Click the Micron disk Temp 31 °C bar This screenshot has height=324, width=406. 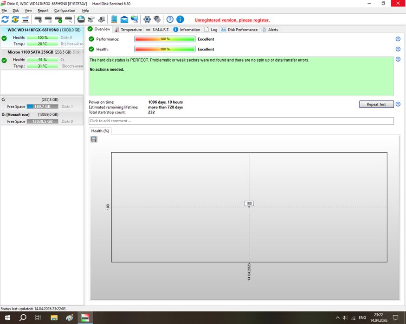[x=43, y=66]
